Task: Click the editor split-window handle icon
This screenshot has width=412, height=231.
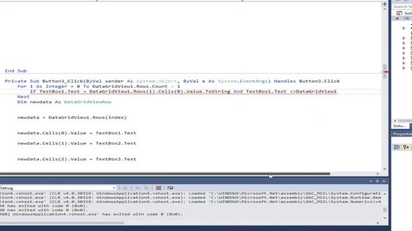Action: 385,4
